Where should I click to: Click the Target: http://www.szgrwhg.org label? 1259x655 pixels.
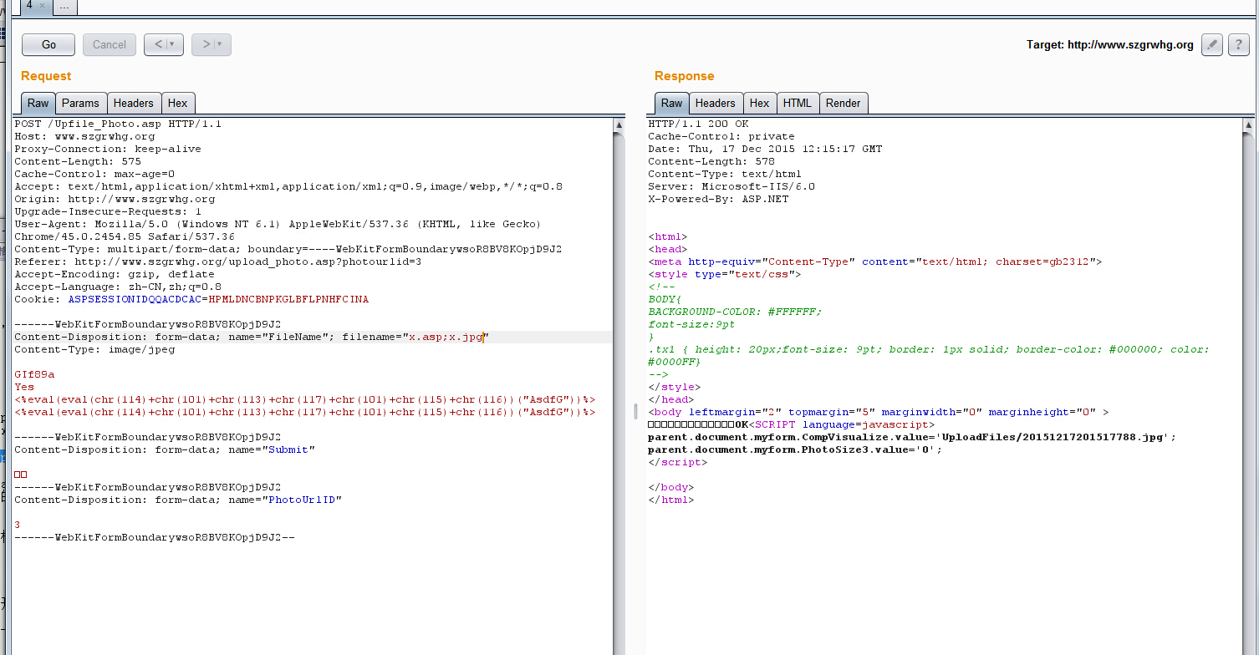[x=1110, y=45]
